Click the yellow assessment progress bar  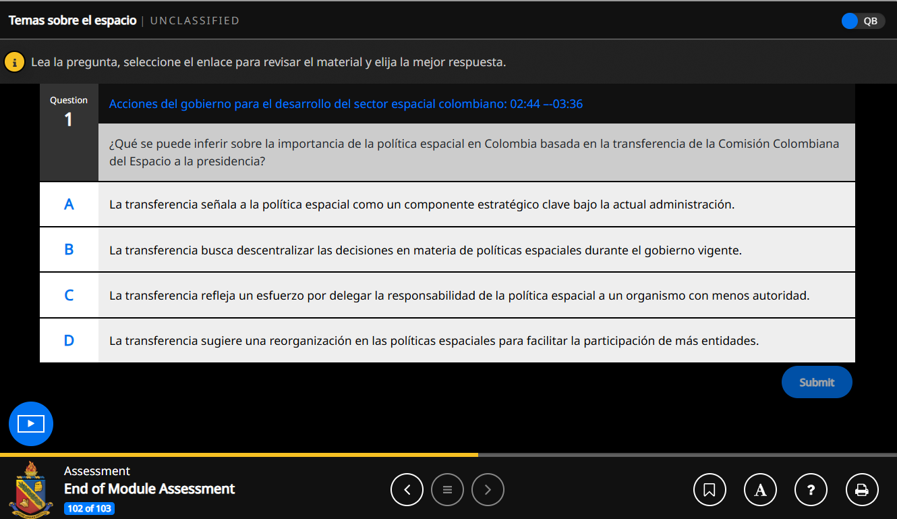[x=239, y=455]
